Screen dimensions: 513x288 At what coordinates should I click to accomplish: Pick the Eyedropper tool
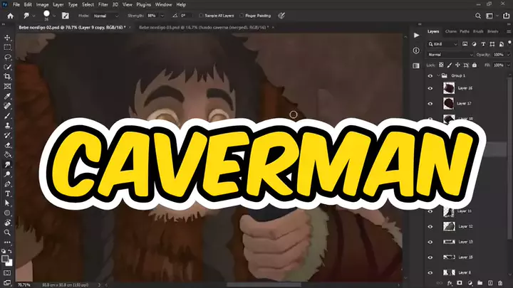tap(7, 95)
